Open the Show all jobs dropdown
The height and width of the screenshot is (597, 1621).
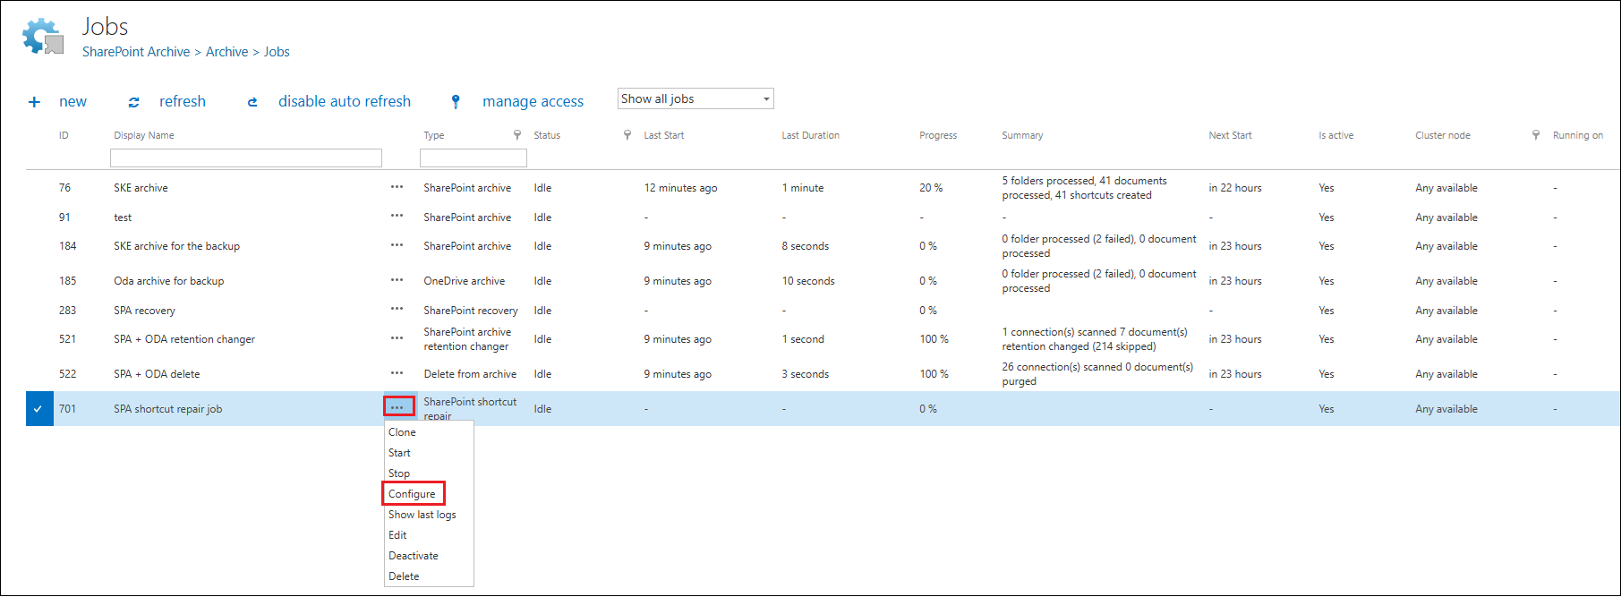pos(695,98)
